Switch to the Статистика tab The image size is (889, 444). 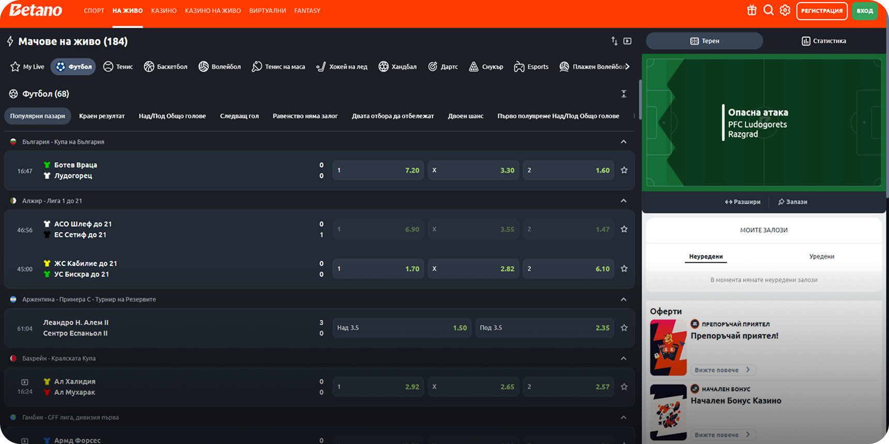point(823,41)
